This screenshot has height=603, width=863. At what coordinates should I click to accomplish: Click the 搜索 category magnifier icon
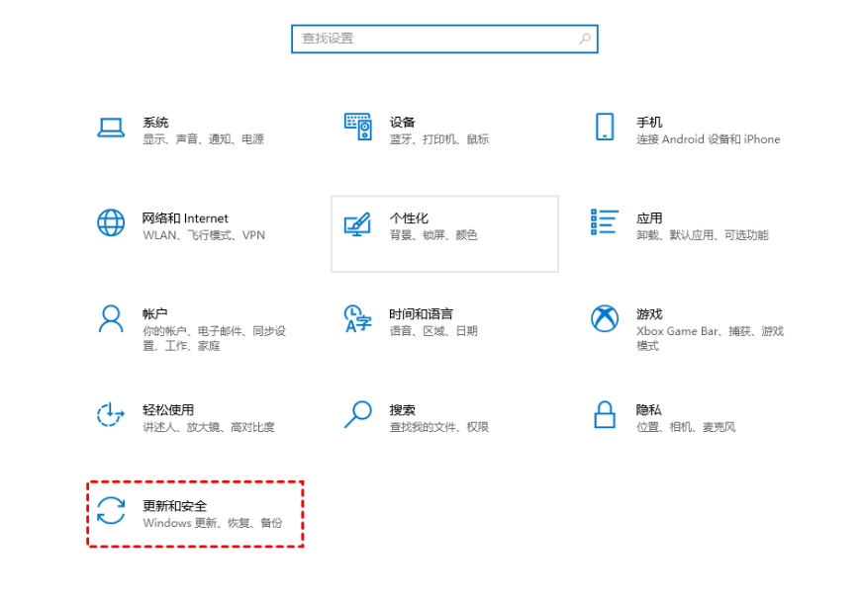click(x=357, y=414)
